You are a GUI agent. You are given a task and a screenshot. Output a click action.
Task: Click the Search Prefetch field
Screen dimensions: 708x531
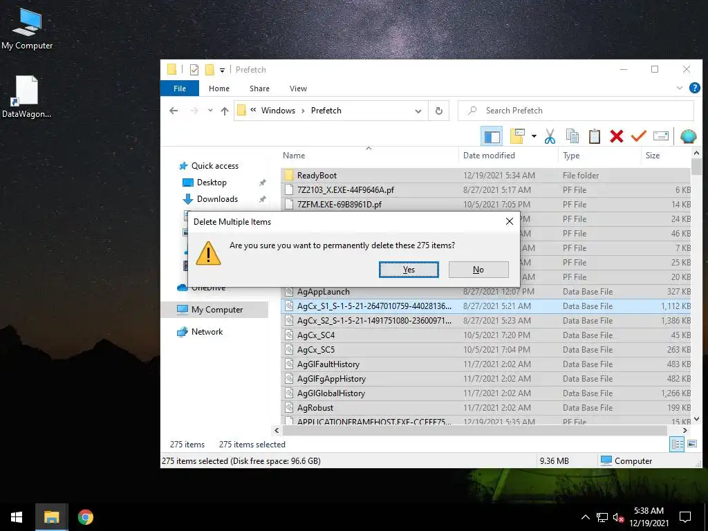(x=576, y=111)
